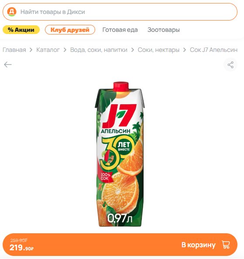244x259 pixels.
Task: Click the chevron after Каталог breadcrumb
Action: [x=65, y=50]
